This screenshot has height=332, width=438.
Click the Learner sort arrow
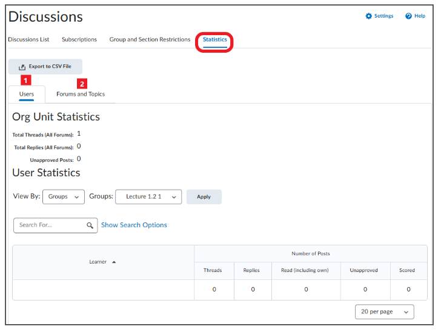(x=114, y=262)
